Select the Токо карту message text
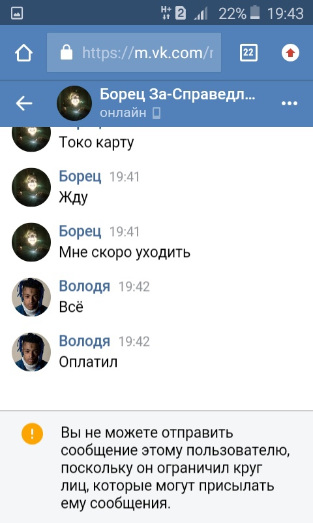Viewport: 313px width, 523px height. (x=97, y=143)
